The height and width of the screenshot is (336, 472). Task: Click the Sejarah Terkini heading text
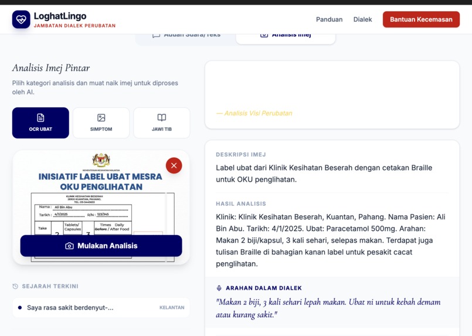coord(50,286)
